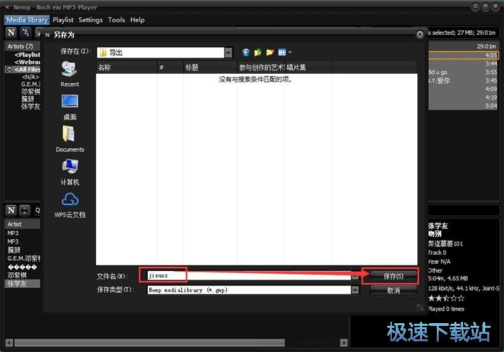The image size is (504, 352).
Task: Go back to the last visited folder
Action: pyautogui.click(x=246, y=52)
